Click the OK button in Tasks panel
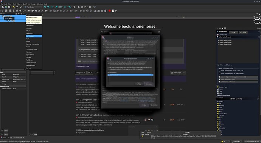Screen dimensions: 261x143 (233, 33)
